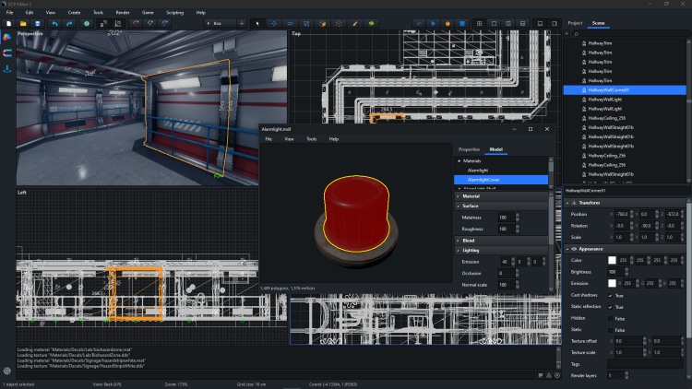
Task: Click the Open folder toolbar icon
Action: click(22, 22)
